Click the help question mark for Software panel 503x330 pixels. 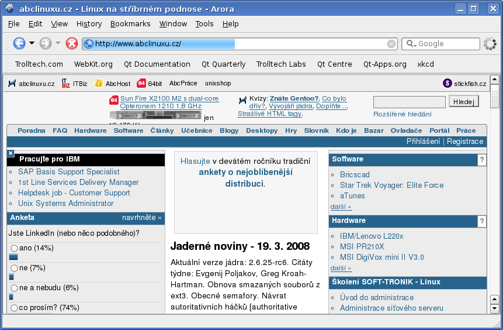pos(481,160)
